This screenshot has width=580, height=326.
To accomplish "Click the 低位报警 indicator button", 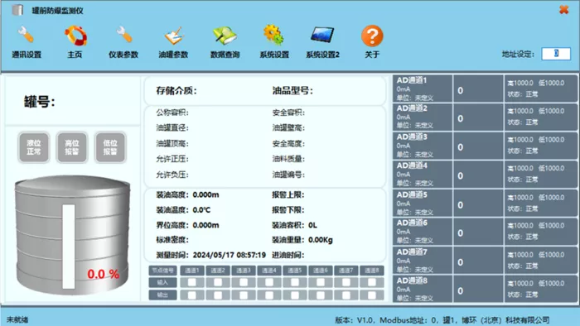I will tap(110, 147).
